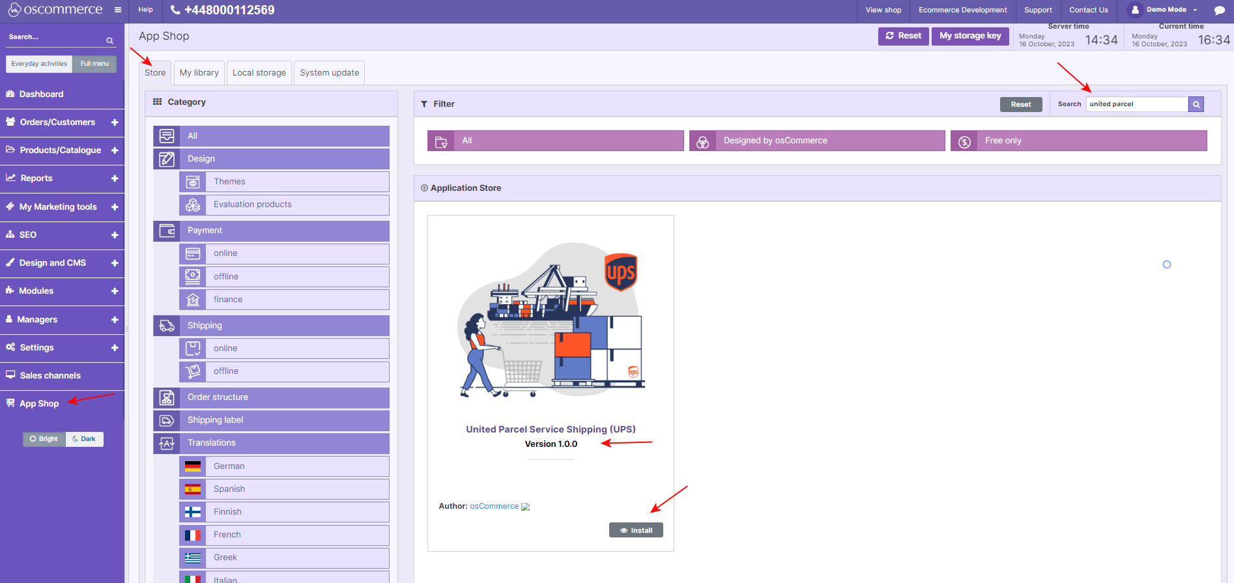Click the Payment online card icon
Image resolution: width=1234 pixels, height=583 pixels.
click(193, 253)
